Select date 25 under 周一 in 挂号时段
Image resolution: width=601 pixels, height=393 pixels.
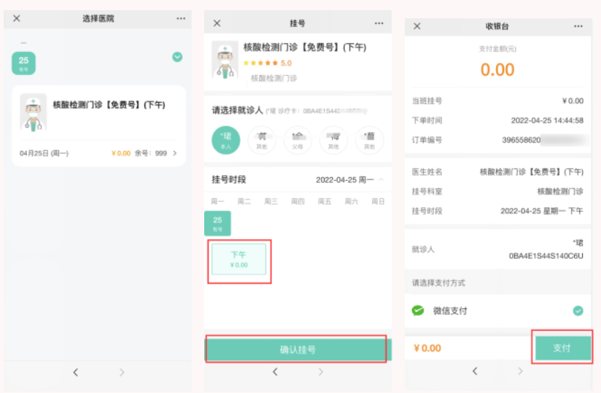[217, 222]
